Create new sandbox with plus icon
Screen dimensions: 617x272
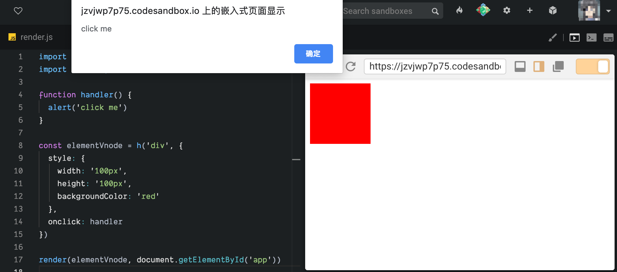(x=530, y=11)
